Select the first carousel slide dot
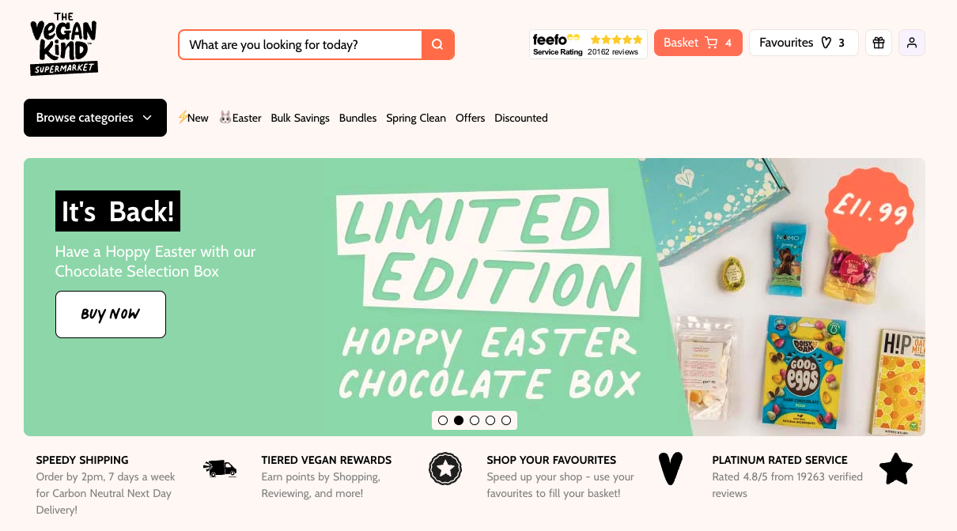The height and width of the screenshot is (531, 957). [443, 420]
